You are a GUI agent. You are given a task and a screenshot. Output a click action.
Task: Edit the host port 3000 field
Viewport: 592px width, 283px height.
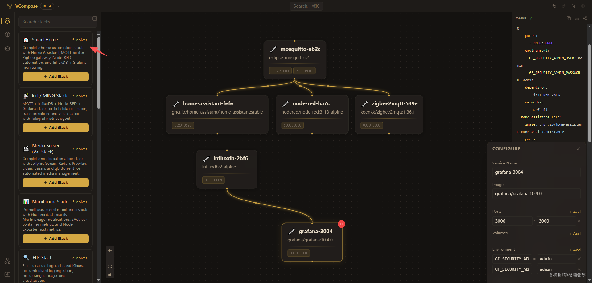512,221
